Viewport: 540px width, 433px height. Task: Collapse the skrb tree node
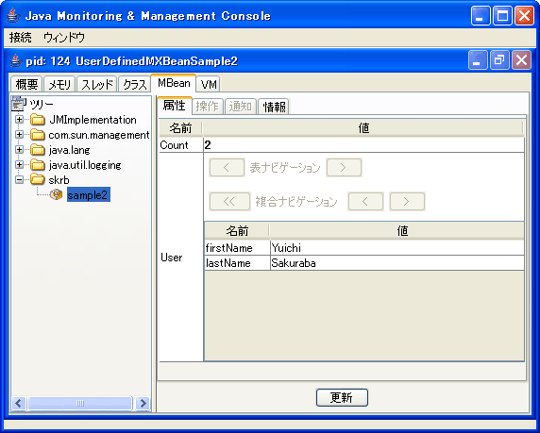(20, 179)
